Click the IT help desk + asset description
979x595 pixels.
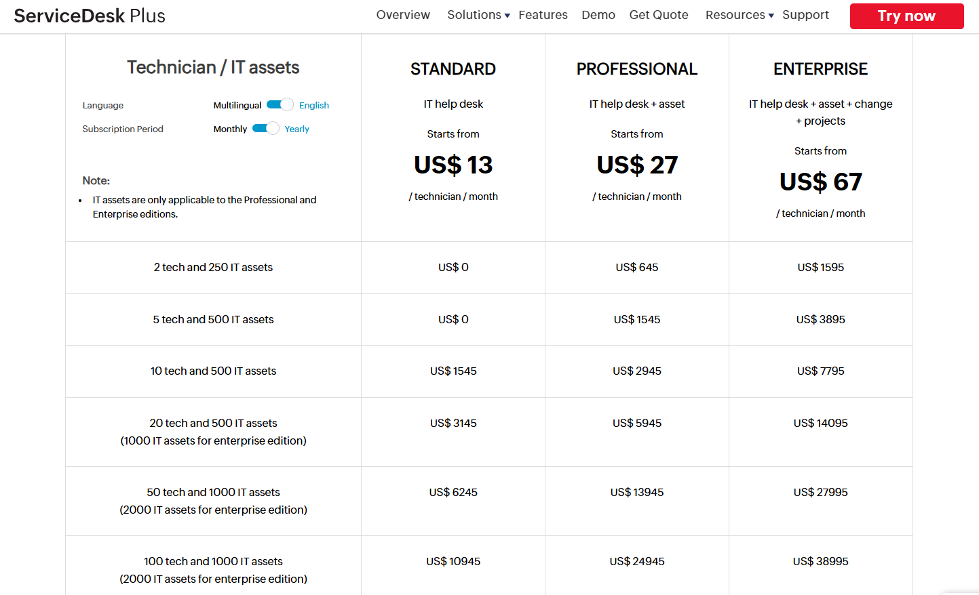pos(637,104)
